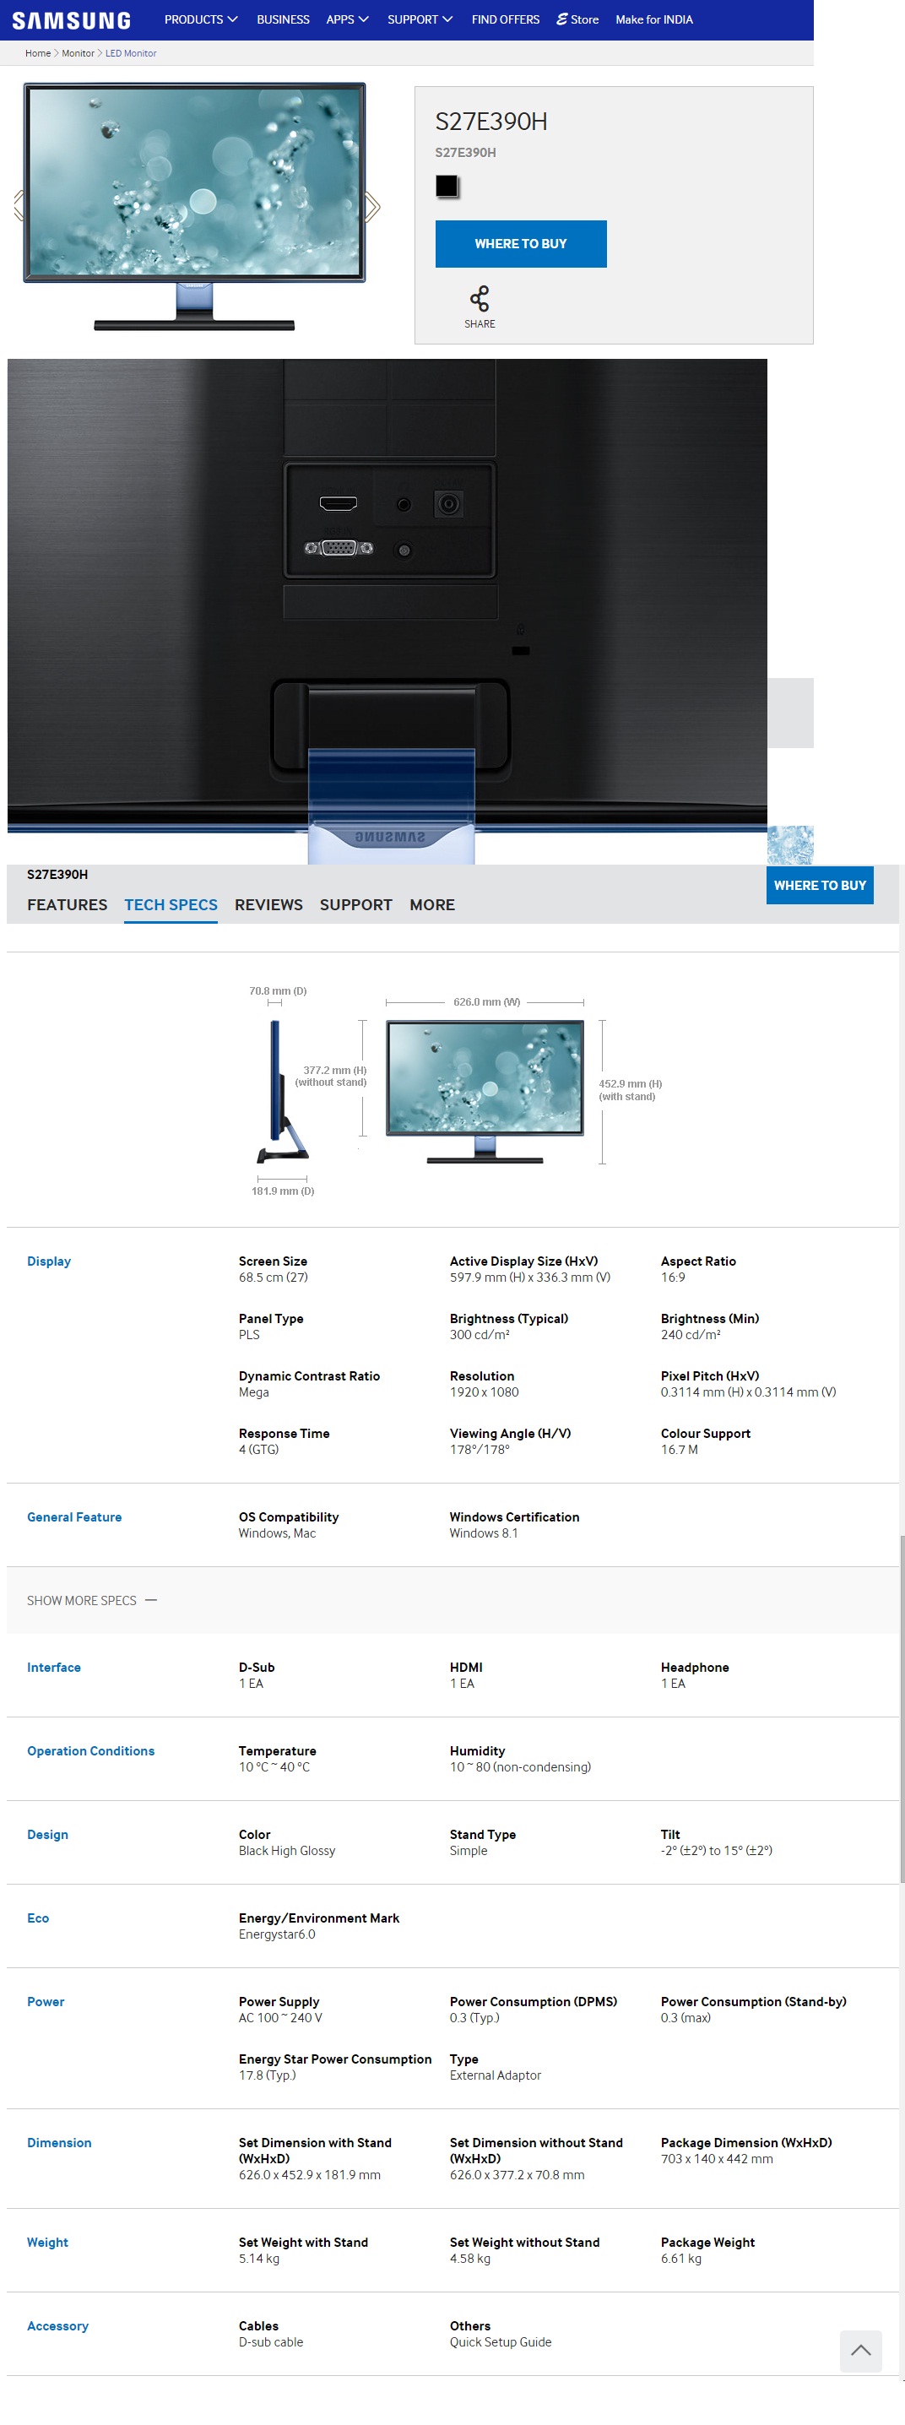Viewport: 905px width, 2425px height.
Task: Select the black color swatch
Action: tap(447, 187)
